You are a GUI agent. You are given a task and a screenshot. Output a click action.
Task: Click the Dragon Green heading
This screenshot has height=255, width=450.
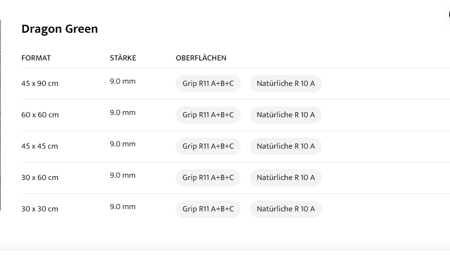point(59,29)
